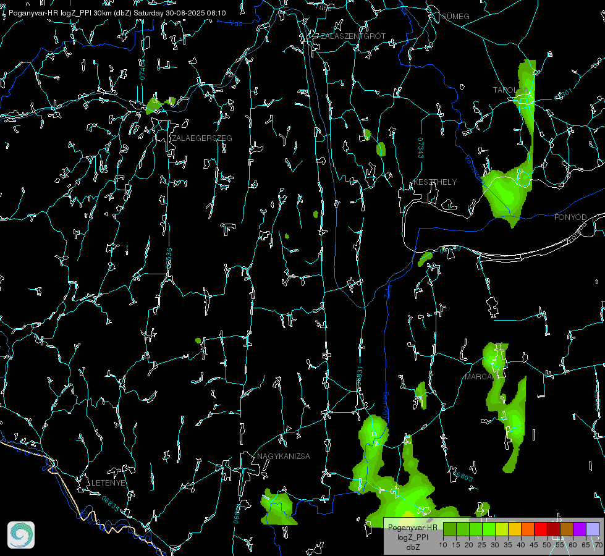
Task: Click the ZALASZENTGRÓT town label
Action: click(x=353, y=36)
